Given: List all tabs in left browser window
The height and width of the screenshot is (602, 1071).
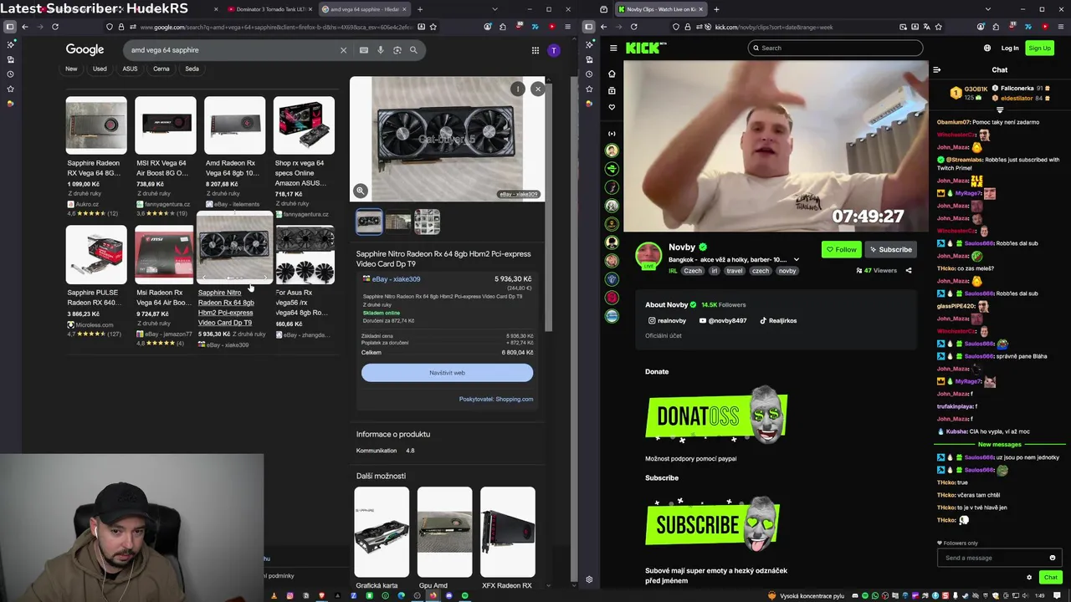Looking at the screenshot, I should pyautogui.click(x=495, y=9).
